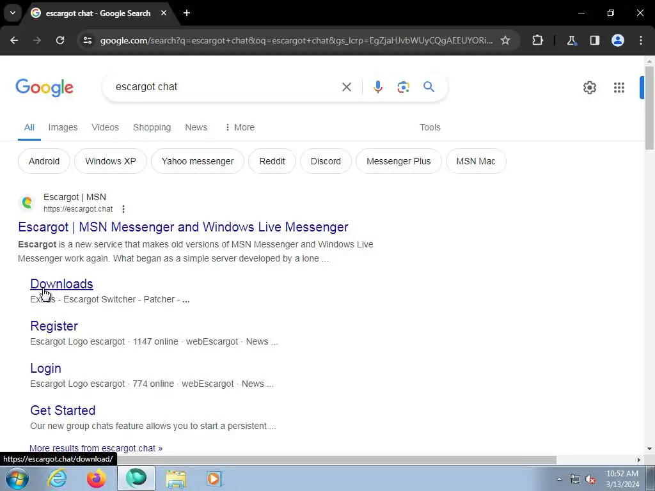Filter by the Yahoo messenger chip
655x491 pixels.
tap(198, 161)
